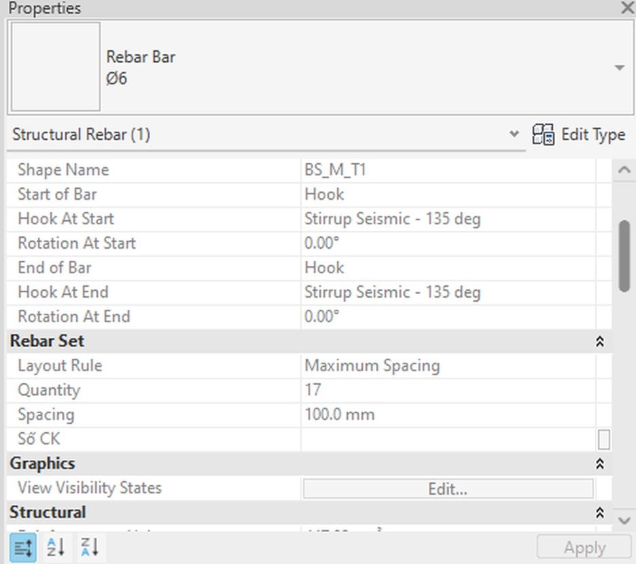Click the View Visibility States label
The width and height of the screenshot is (636, 564).
[x=90, y=488]
